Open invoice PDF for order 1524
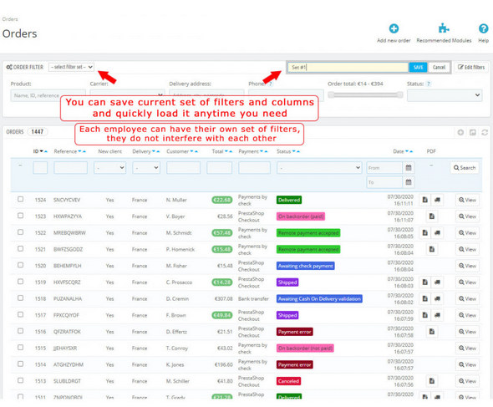 click(425, 200)
